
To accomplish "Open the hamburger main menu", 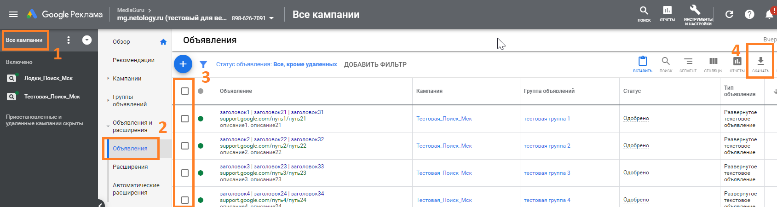I will [x=13, y=14].
